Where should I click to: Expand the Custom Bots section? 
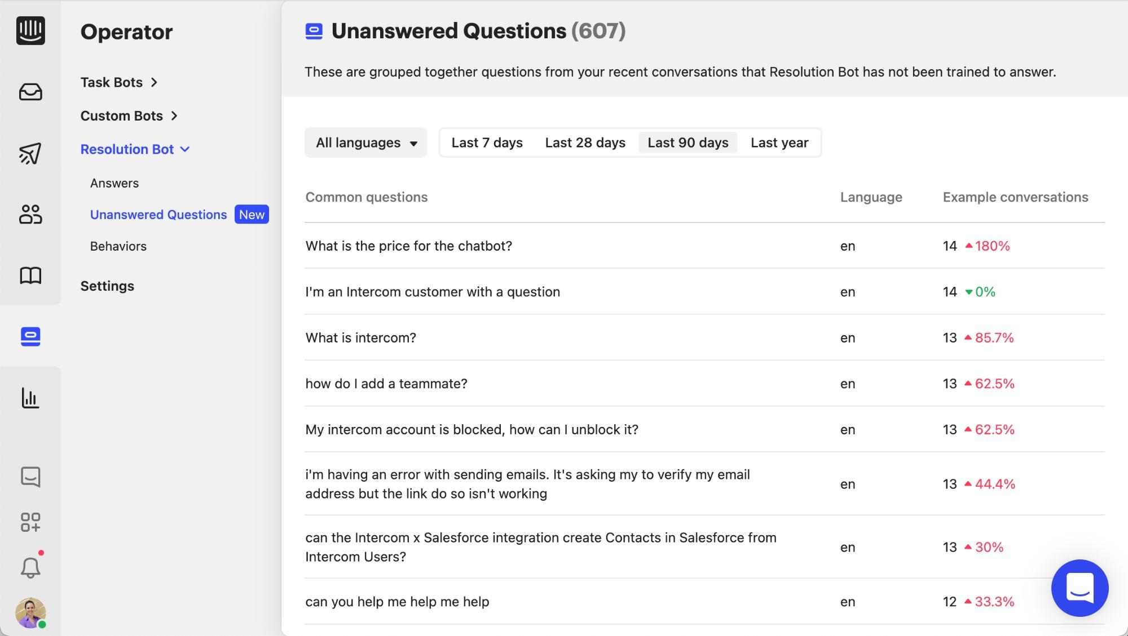pos(129,115)
